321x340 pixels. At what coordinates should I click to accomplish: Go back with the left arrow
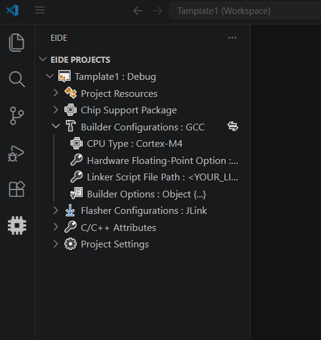[x=138, y=10]
